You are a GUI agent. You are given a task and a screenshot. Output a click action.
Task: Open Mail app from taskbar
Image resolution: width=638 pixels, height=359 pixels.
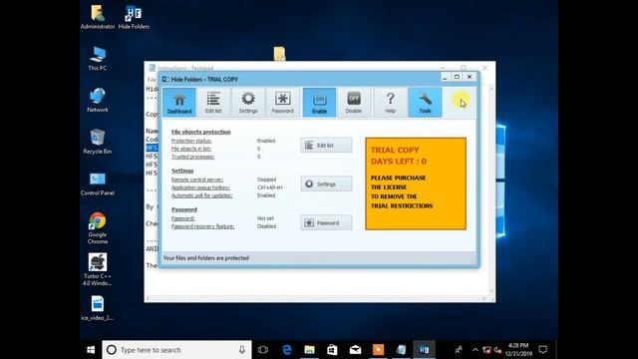coord(355,350)
